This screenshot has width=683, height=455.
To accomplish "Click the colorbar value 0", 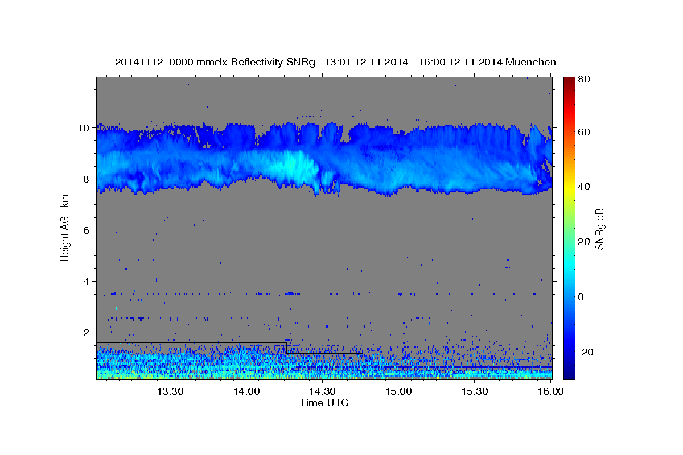I will [x=582, y=297].
